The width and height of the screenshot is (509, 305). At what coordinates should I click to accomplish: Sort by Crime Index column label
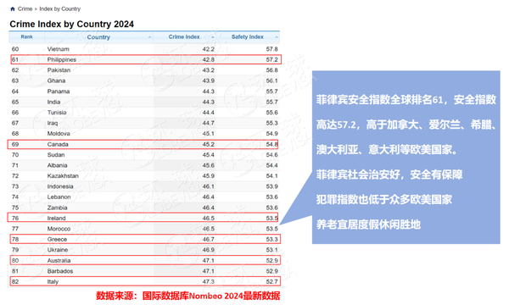pyautogui.click(x=184, y=37)
